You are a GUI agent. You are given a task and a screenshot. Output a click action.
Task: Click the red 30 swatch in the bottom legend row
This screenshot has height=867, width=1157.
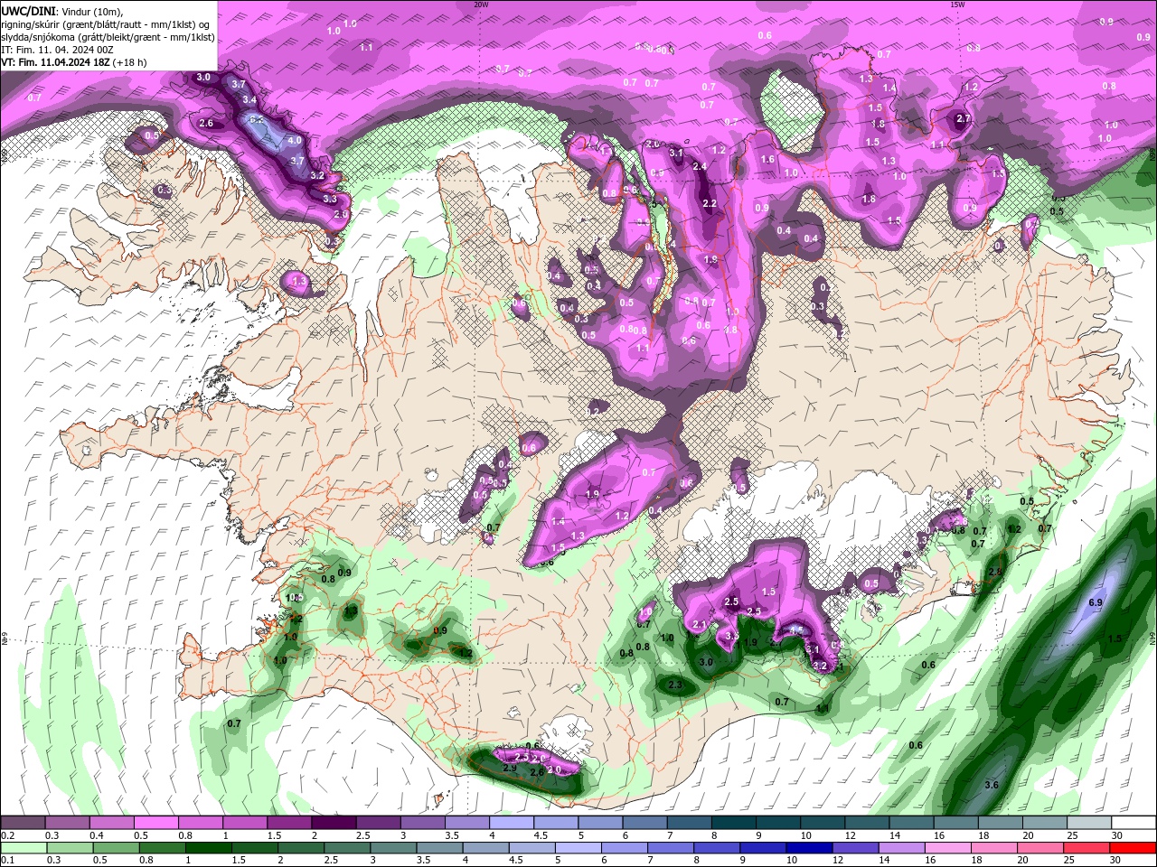pos(1133,847)
